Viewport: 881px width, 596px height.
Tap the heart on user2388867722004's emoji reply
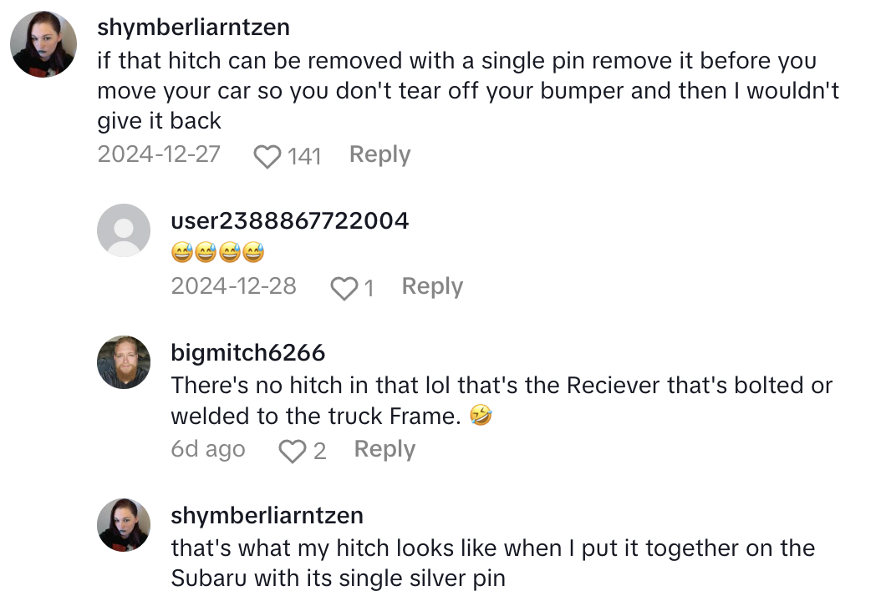coord(344,286)
